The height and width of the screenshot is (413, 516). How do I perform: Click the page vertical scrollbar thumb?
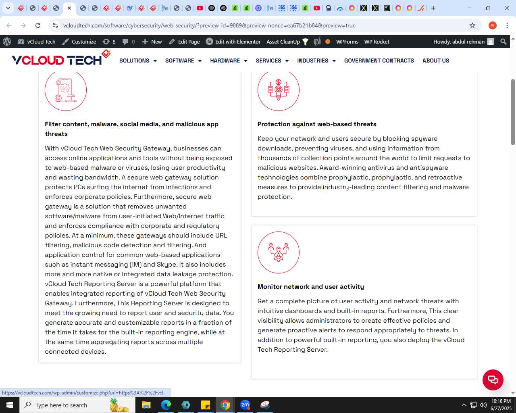pyautogui.click(x=513, y=112)
